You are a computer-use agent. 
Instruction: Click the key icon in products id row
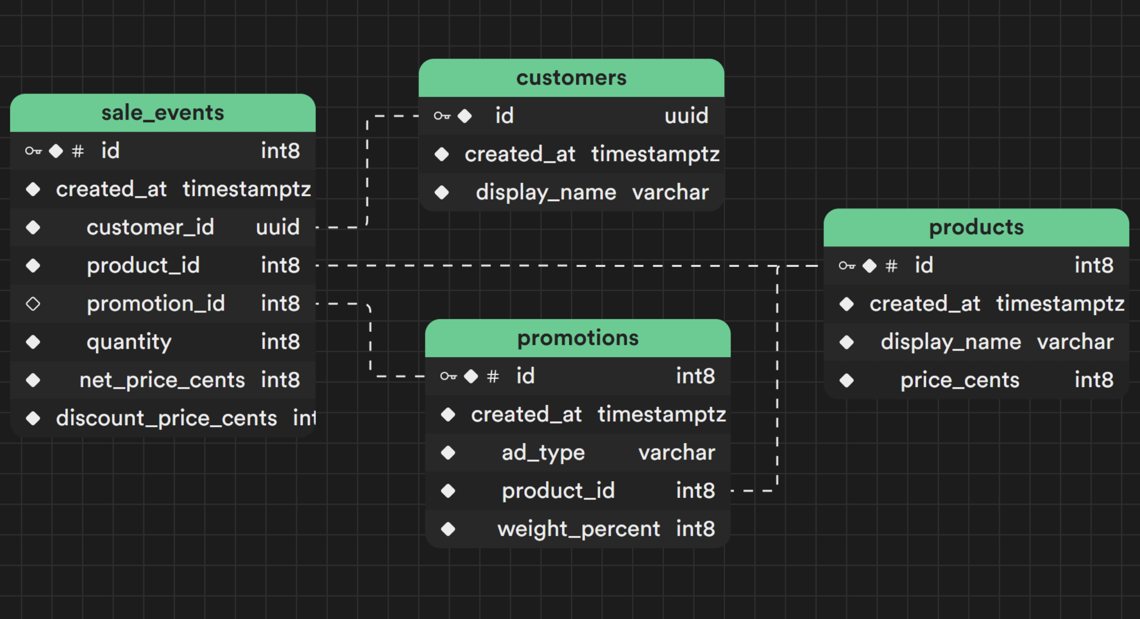pos(847,266)
